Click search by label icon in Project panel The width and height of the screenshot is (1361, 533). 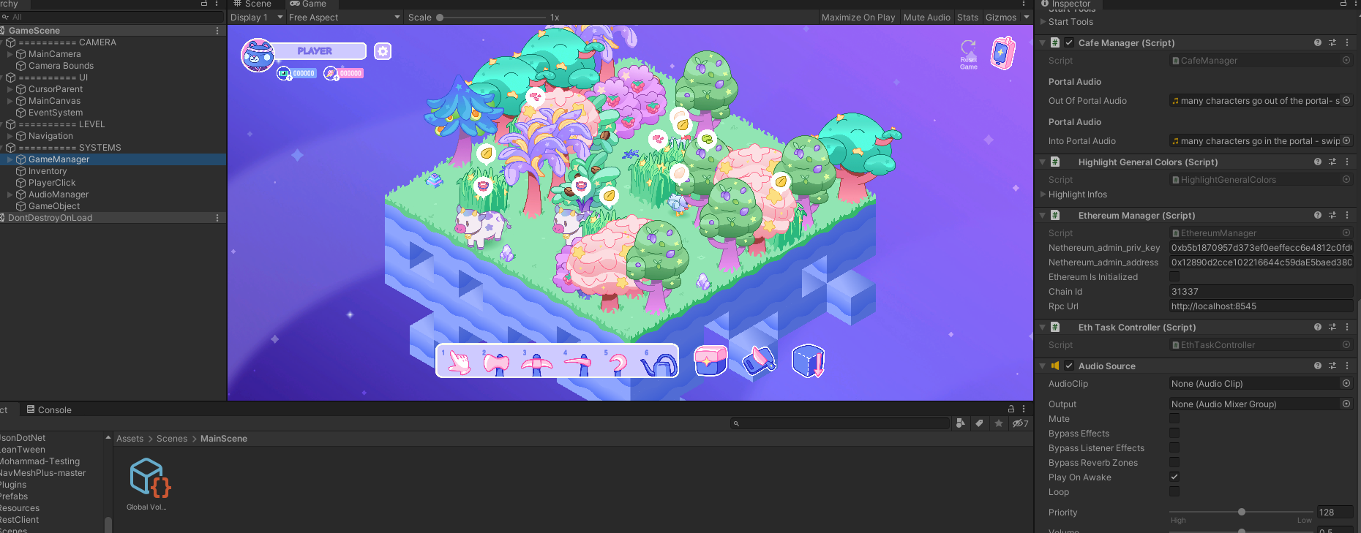click(x=980, y=423)
